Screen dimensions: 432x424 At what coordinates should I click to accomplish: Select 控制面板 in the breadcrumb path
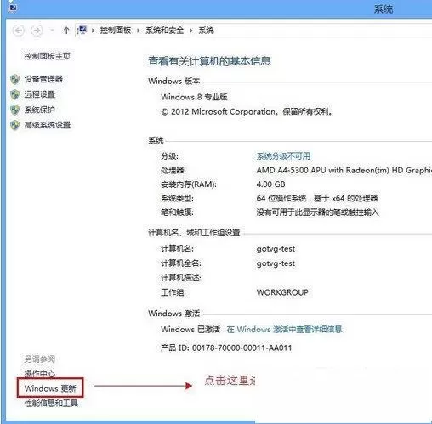tap(116, 31)
